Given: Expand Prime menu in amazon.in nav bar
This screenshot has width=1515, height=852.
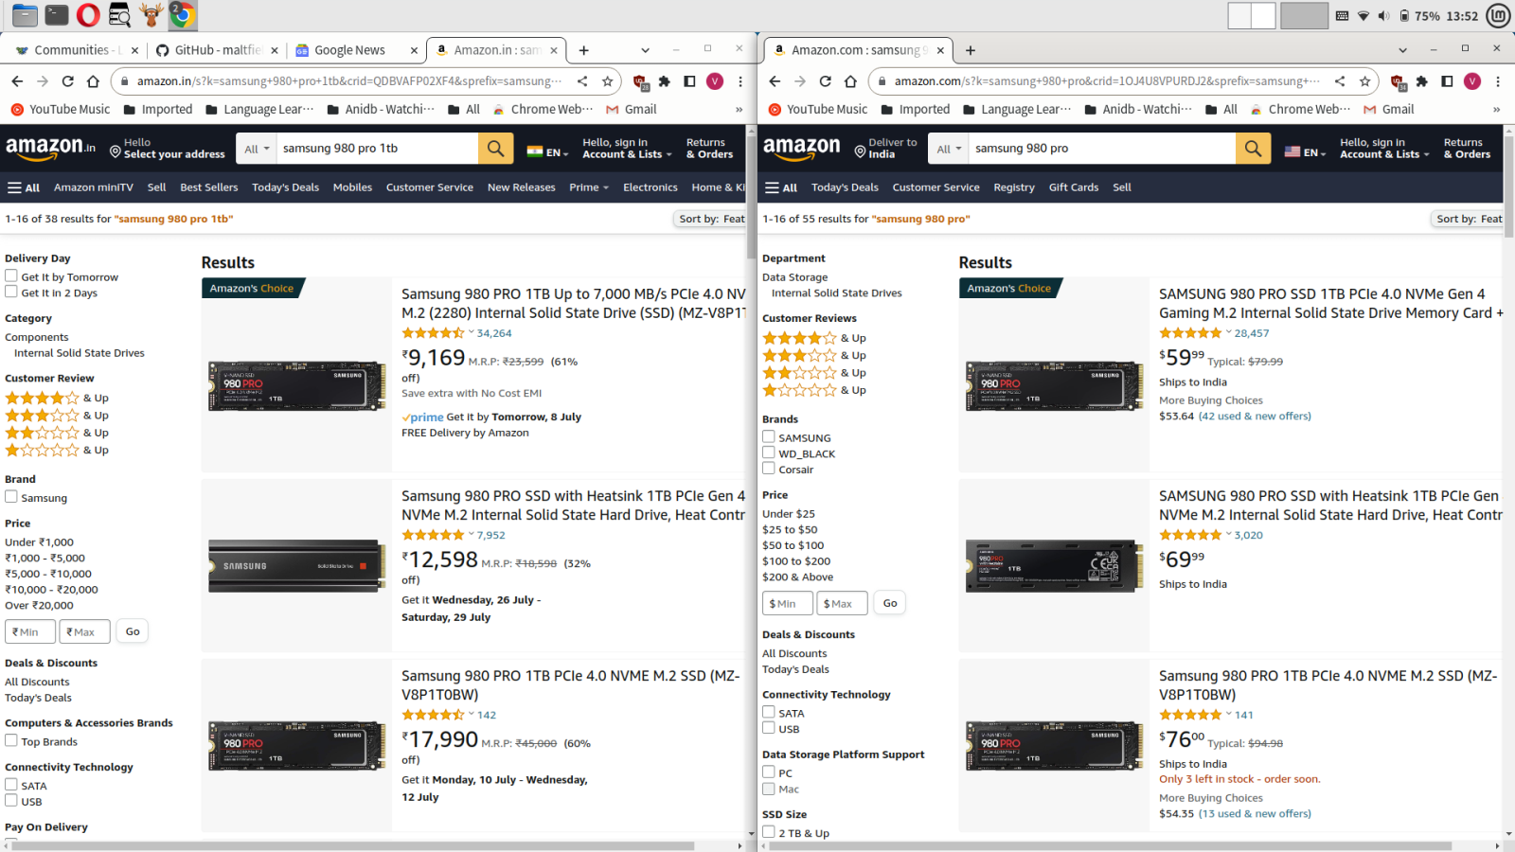Looking at the screenshot, I should 589,187.
